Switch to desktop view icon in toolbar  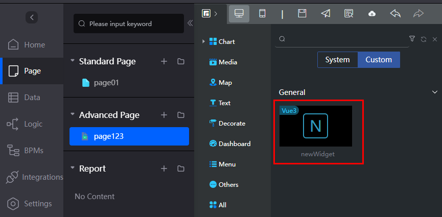pyautogui.click(x=239, y=13)
